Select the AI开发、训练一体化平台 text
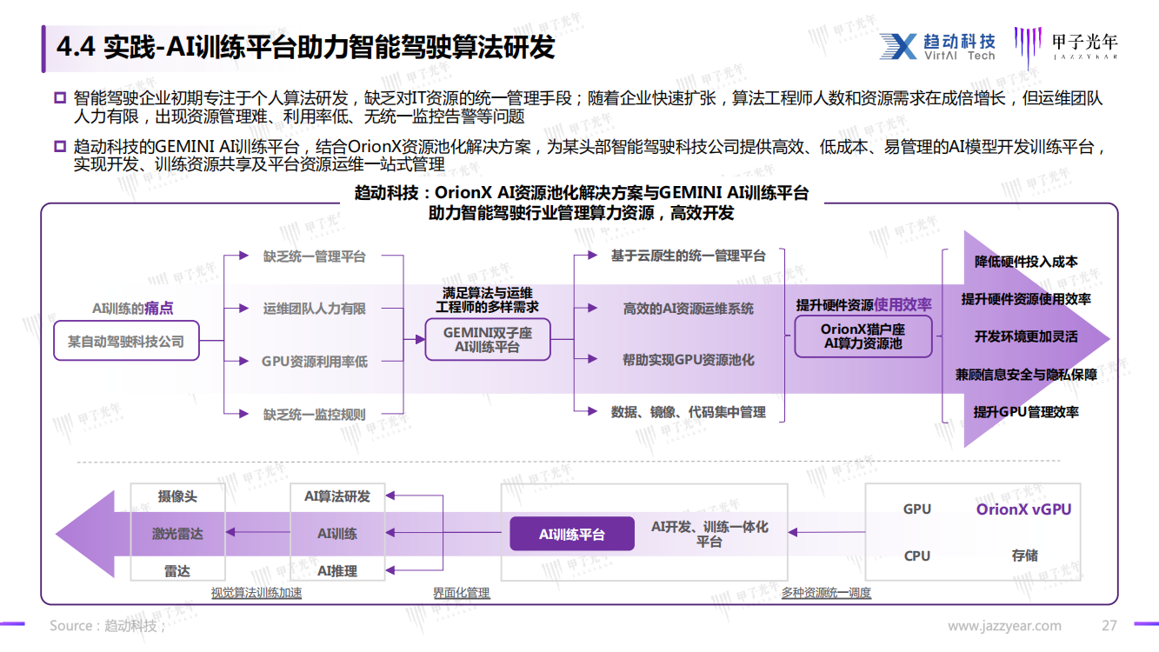 tap(709, 534)
